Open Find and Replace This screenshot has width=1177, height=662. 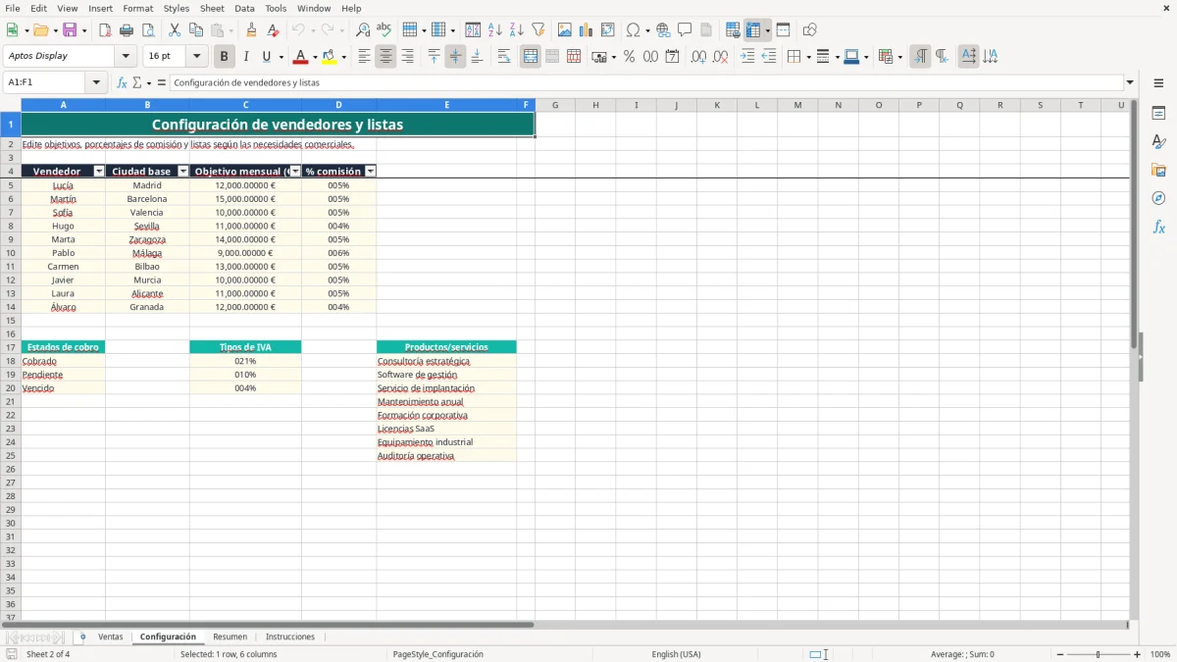tap(363, 30)
